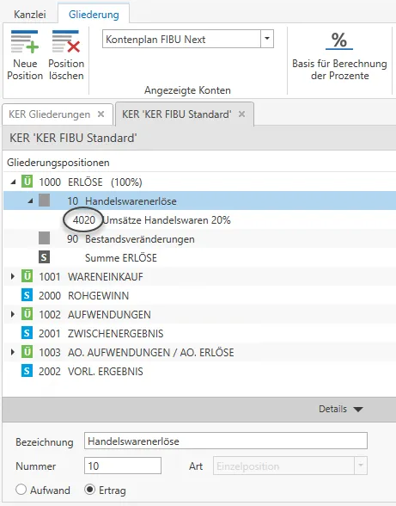
Task: Click the blue S icon beside 2001 ZWISCHENERGEBNIS
Action: coord(27,333)
